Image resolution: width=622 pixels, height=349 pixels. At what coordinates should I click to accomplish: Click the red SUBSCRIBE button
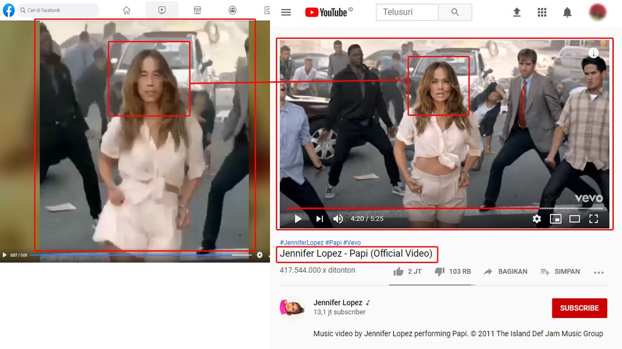[x=579, y=308]
